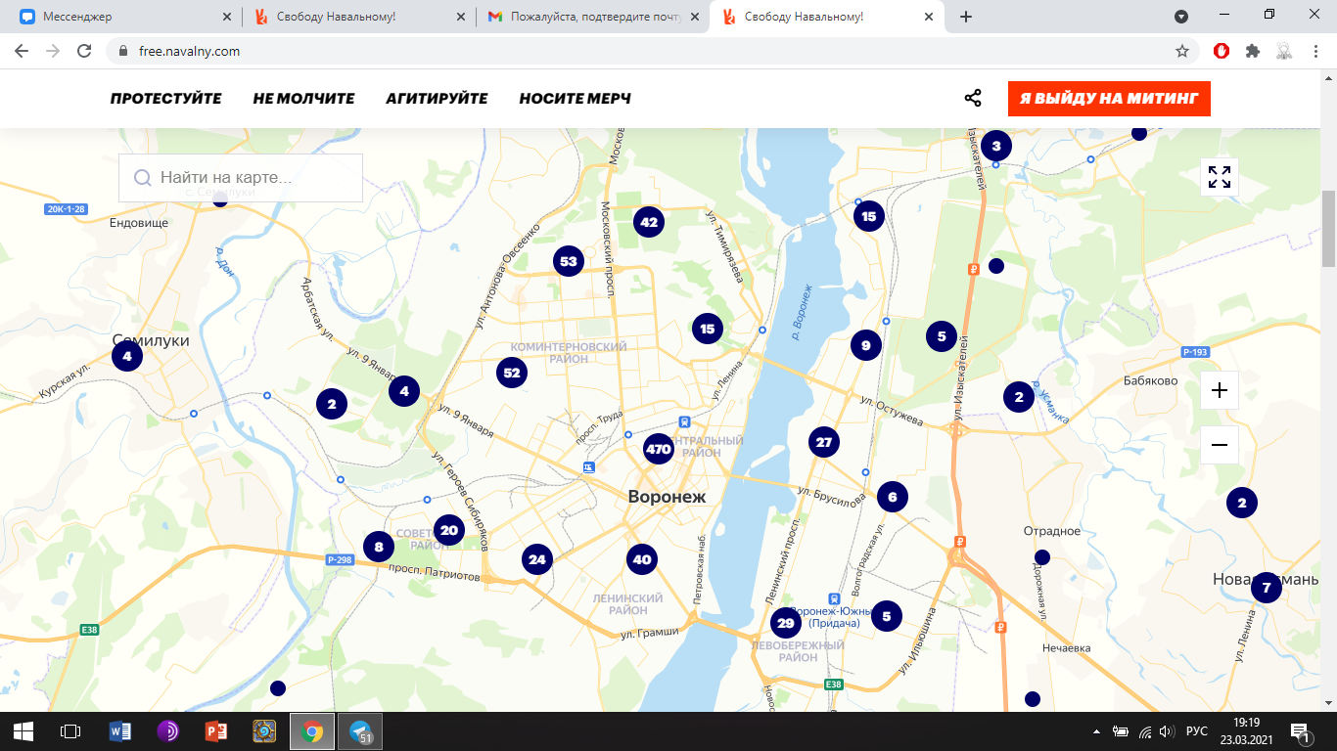Switch to Gmail Пожалуйста, подтвердите почту tab
Screen dimensions: 1337x751
(x=593, y=17)
